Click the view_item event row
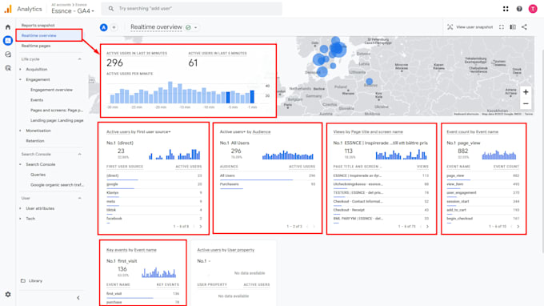This screenshot has height=306, width=544. click(x=483, y=184)
